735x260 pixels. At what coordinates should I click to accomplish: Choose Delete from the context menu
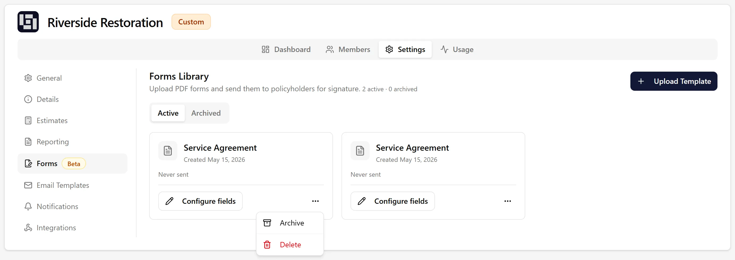click(290, 245)
